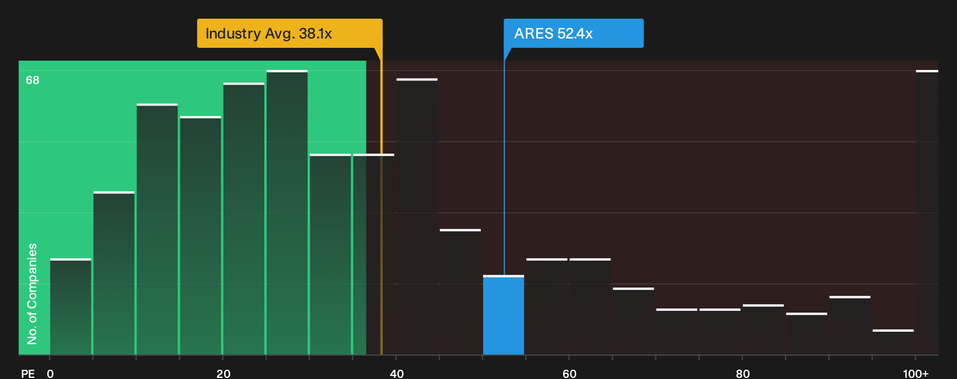Click the tallest green bar between PE 25 and 30

(287, 212)
